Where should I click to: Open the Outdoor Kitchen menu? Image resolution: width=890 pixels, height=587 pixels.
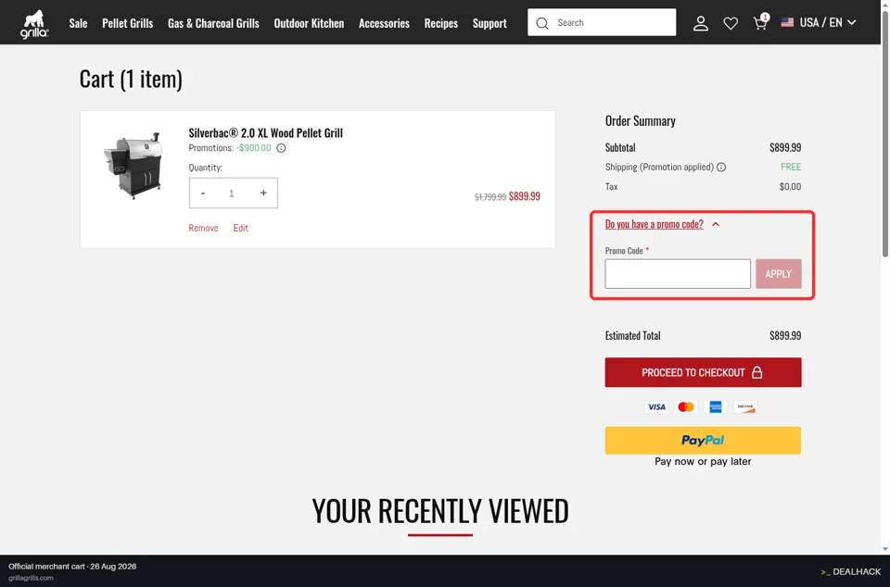pyautogui.click(x=309, y=23)
